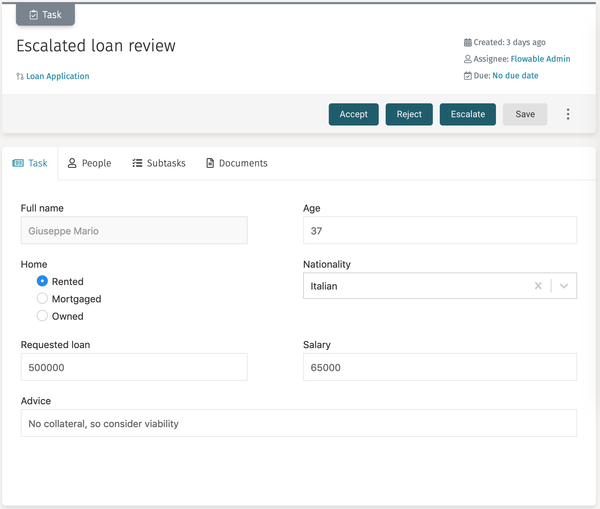600x509 pixels.
Task: Click the process icon beside Loan Application
Action: [20, 76]
